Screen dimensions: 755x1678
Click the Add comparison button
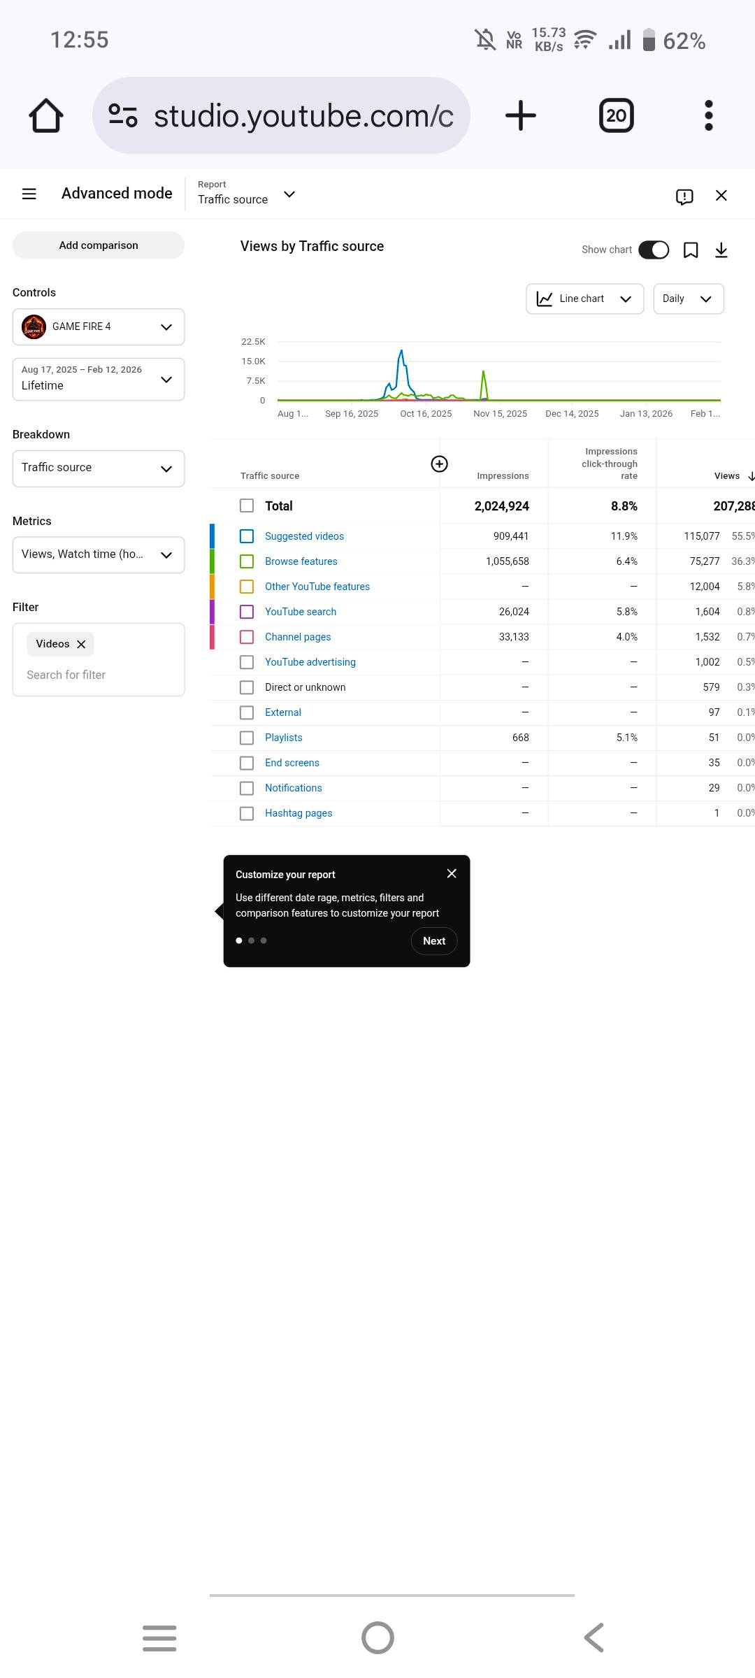point(99,245)
